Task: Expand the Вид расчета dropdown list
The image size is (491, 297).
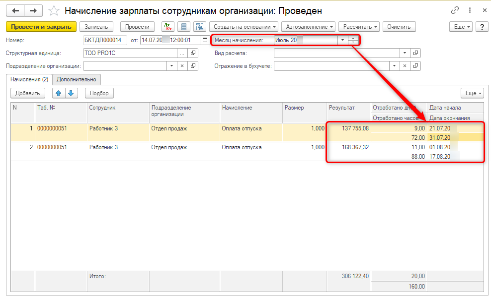Action: click(x=405, y=53)
